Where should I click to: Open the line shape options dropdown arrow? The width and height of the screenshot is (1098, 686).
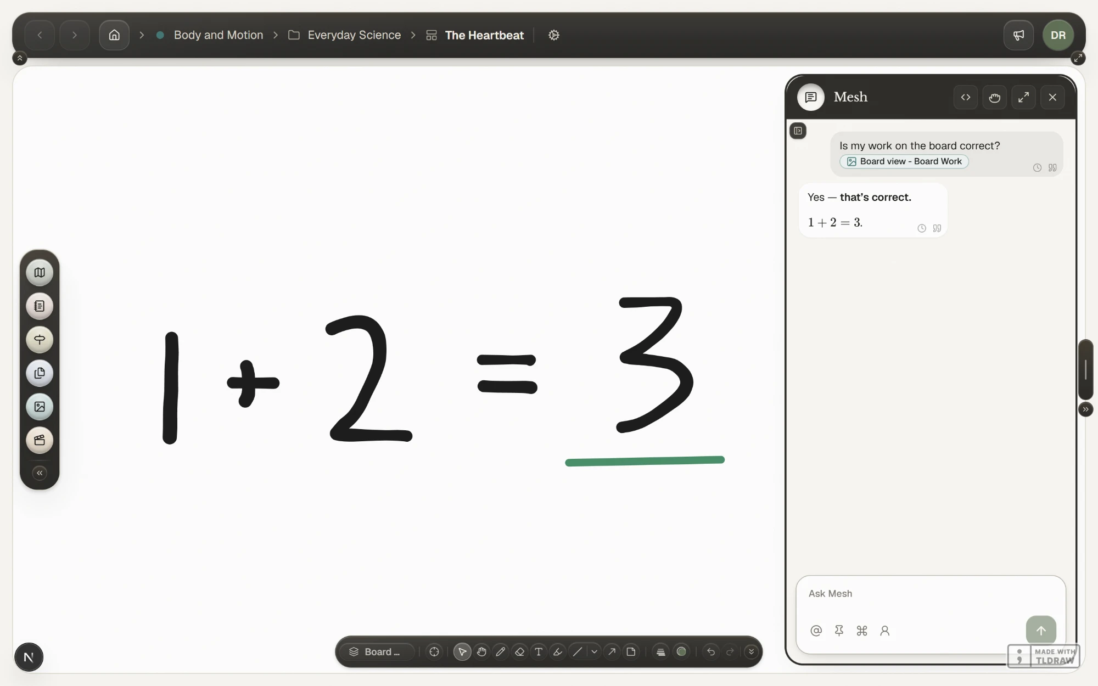(594, 651)
